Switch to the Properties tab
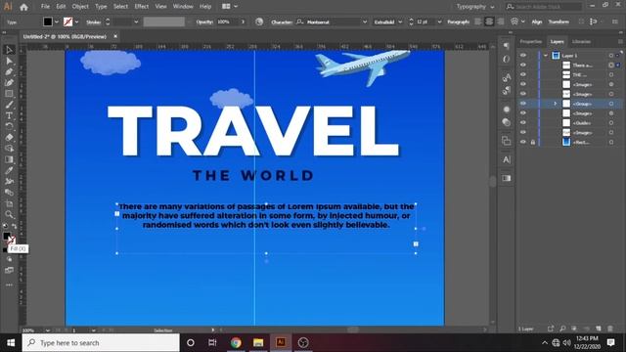626x352 pixels. click(530, 41)
